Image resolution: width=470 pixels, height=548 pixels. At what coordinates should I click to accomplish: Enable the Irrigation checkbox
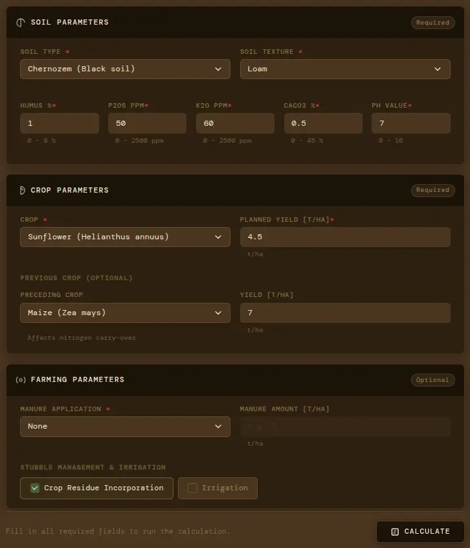[193, 488]
